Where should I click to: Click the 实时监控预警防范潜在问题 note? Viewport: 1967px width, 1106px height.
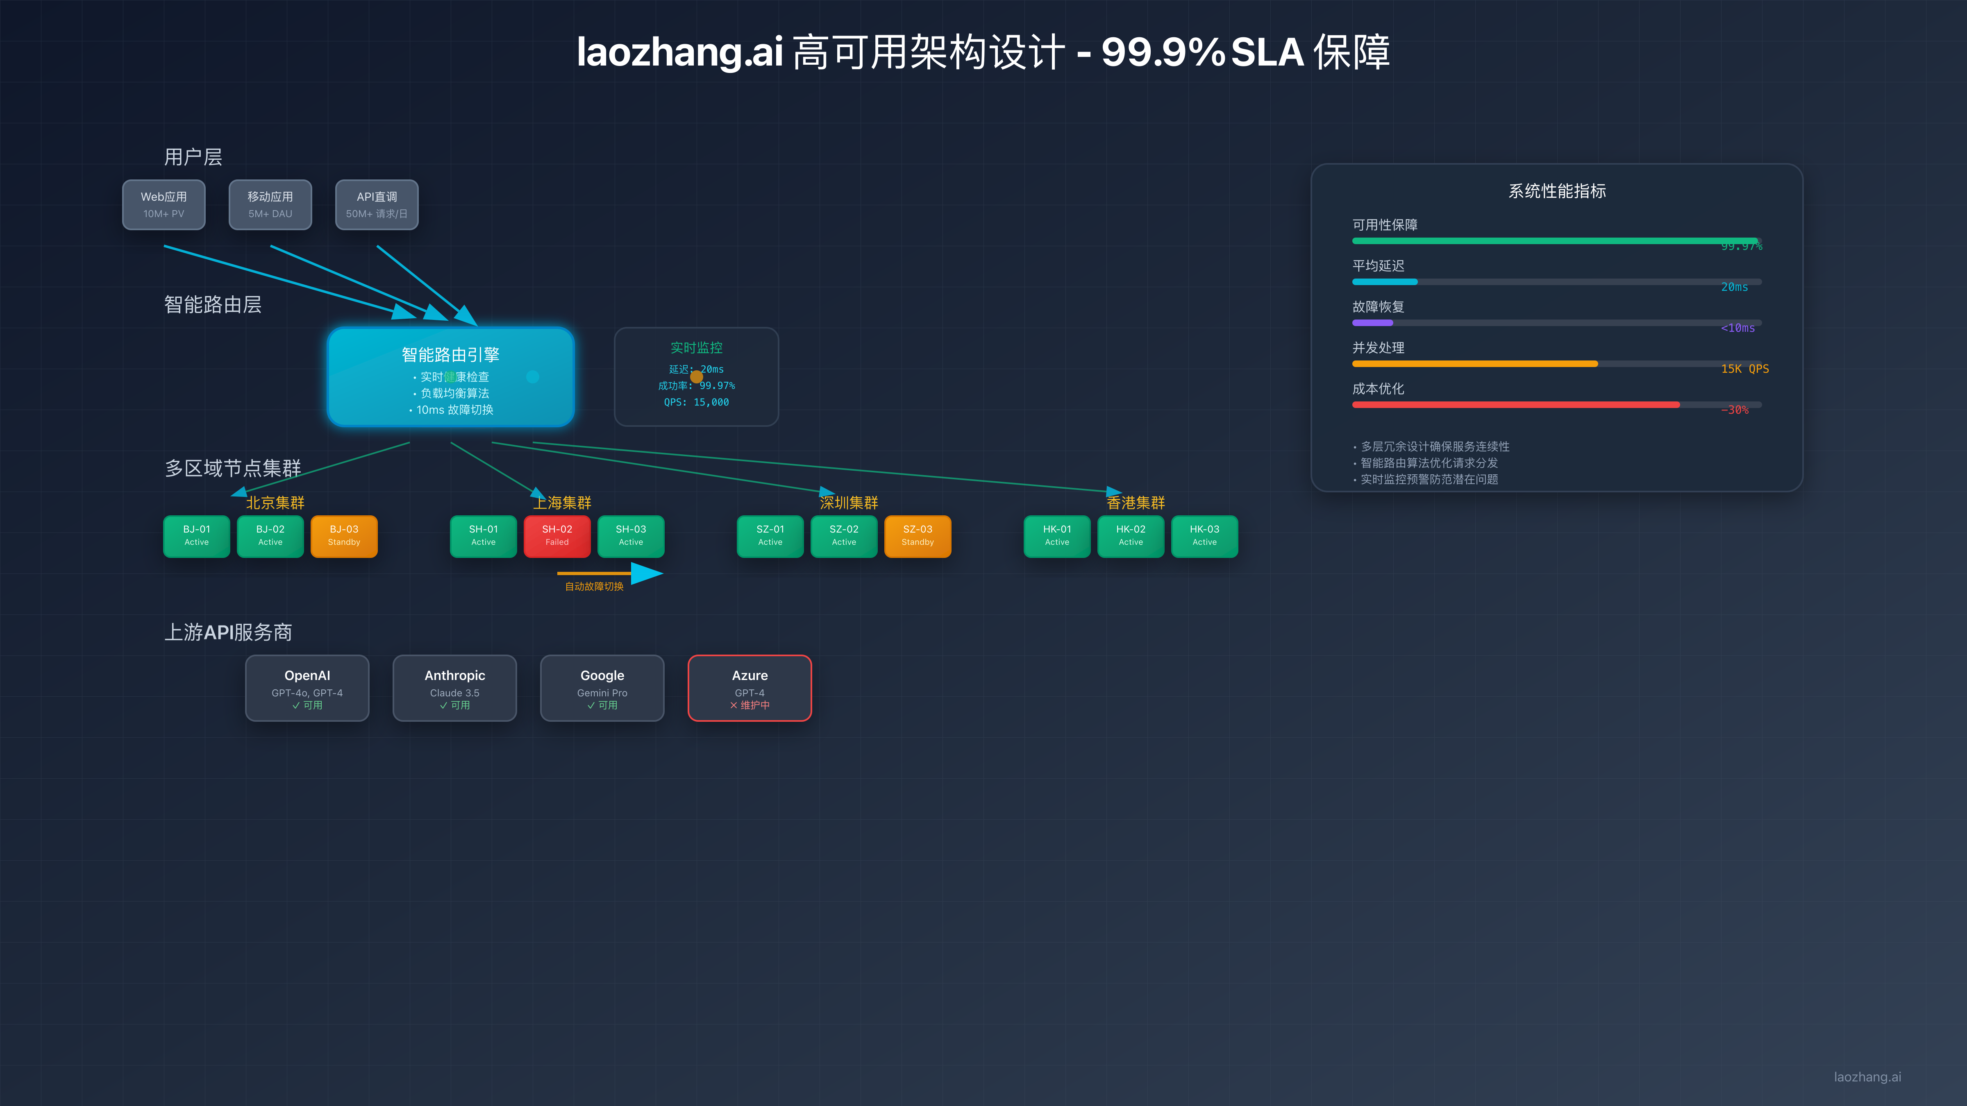tap(1426, 479)
